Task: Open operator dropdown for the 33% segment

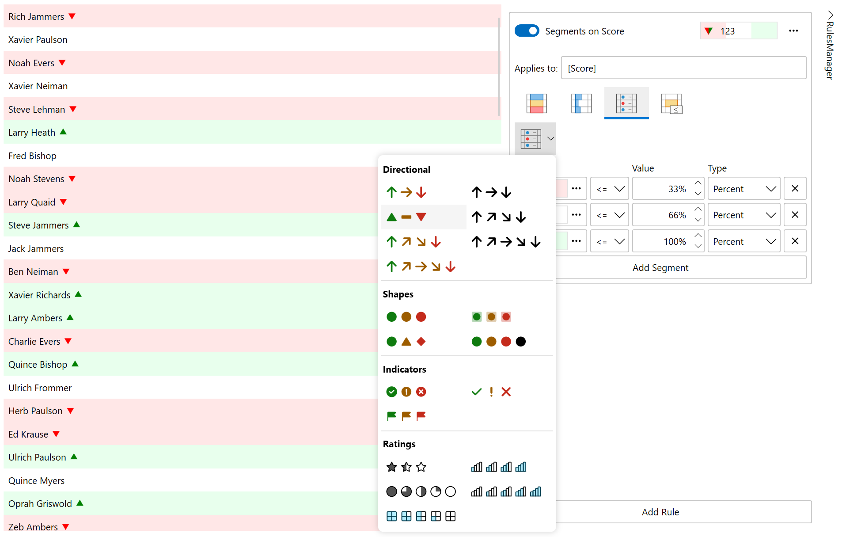Action: coord(609,189)
